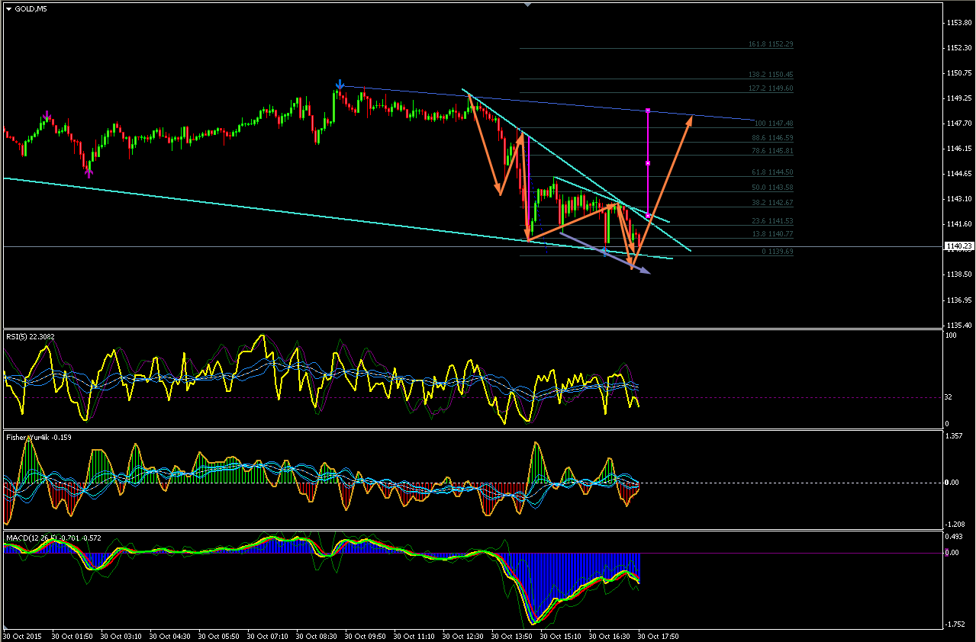This screenshot has width=976, height=642.
Task: Select the blue arrow under the 16:30 candle low
Action: click(x=604, y=251)
